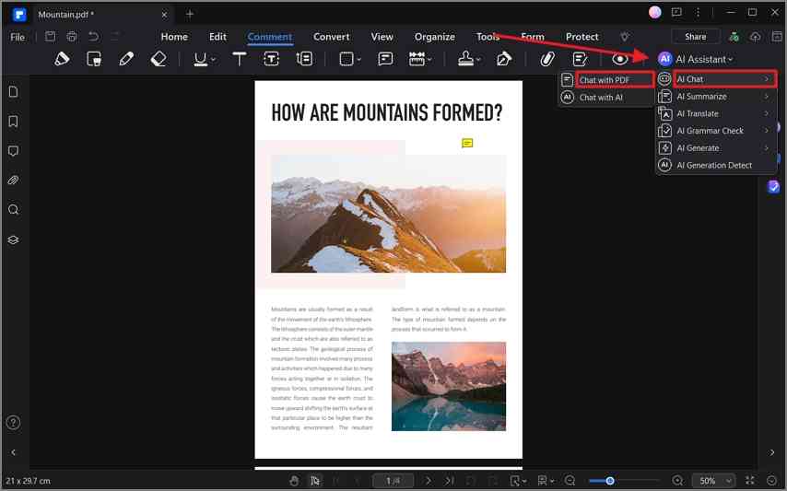Image resolution: width=787 pixels, height=491 pixels.
Task: Select the Eraser tool
Action: [x=159, y=59]
